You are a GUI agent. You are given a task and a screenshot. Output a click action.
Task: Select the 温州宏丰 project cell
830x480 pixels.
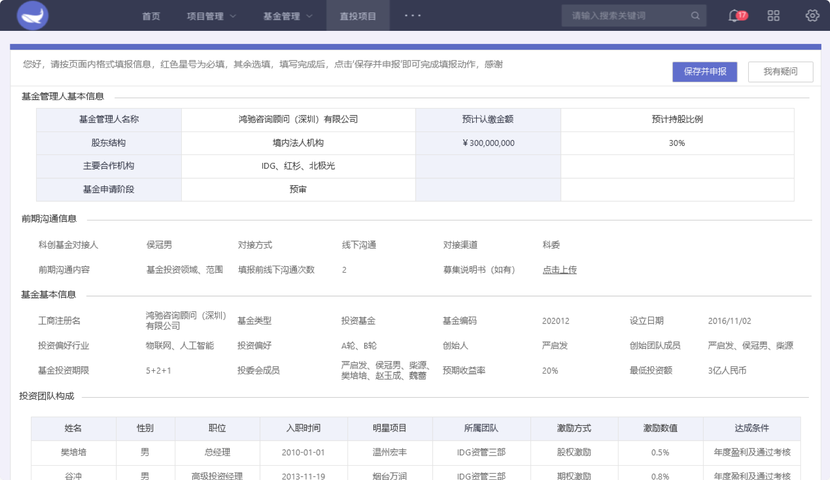pos(390,452)
